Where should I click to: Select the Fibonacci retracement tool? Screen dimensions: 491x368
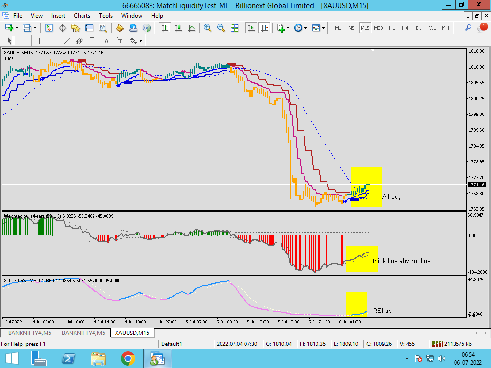pos(93,41)
